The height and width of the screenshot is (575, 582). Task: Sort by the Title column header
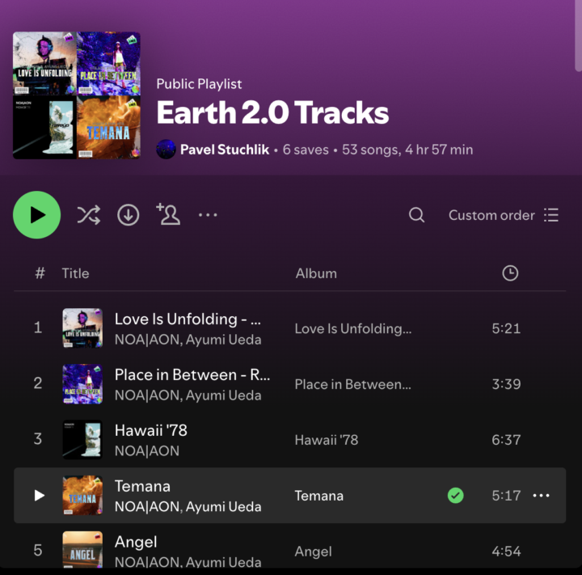coord(75,273)
